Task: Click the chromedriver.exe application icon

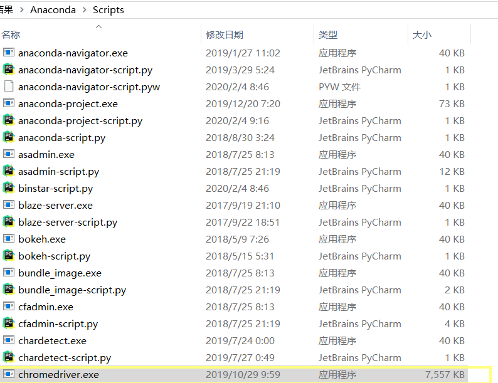Action: (x=9, y=374)
